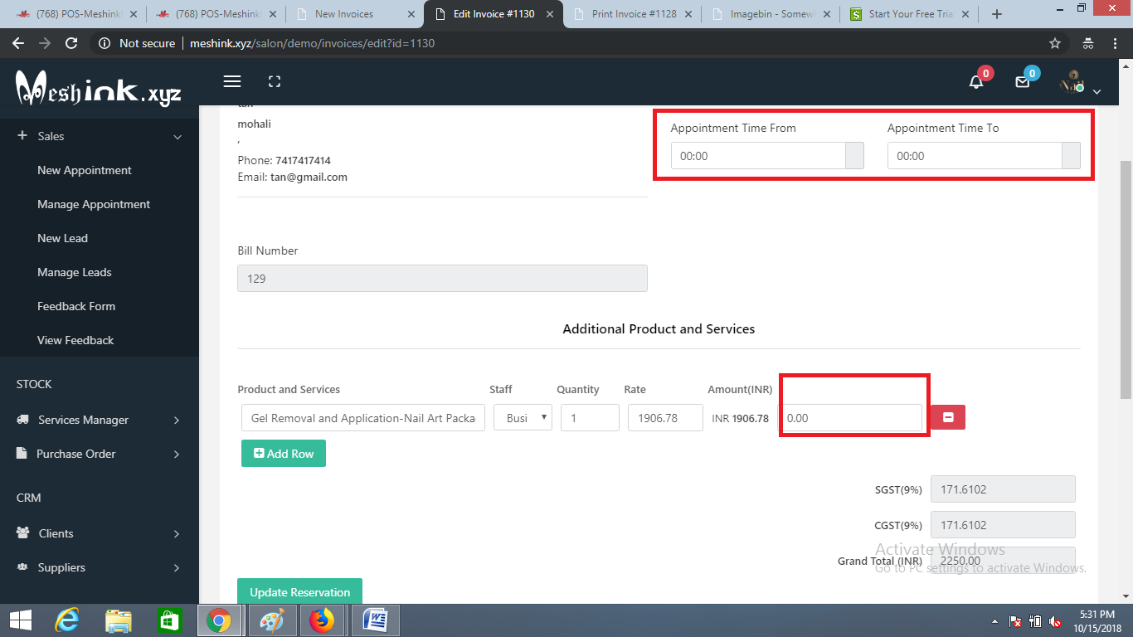Click the Add Row button

(284, 454)
